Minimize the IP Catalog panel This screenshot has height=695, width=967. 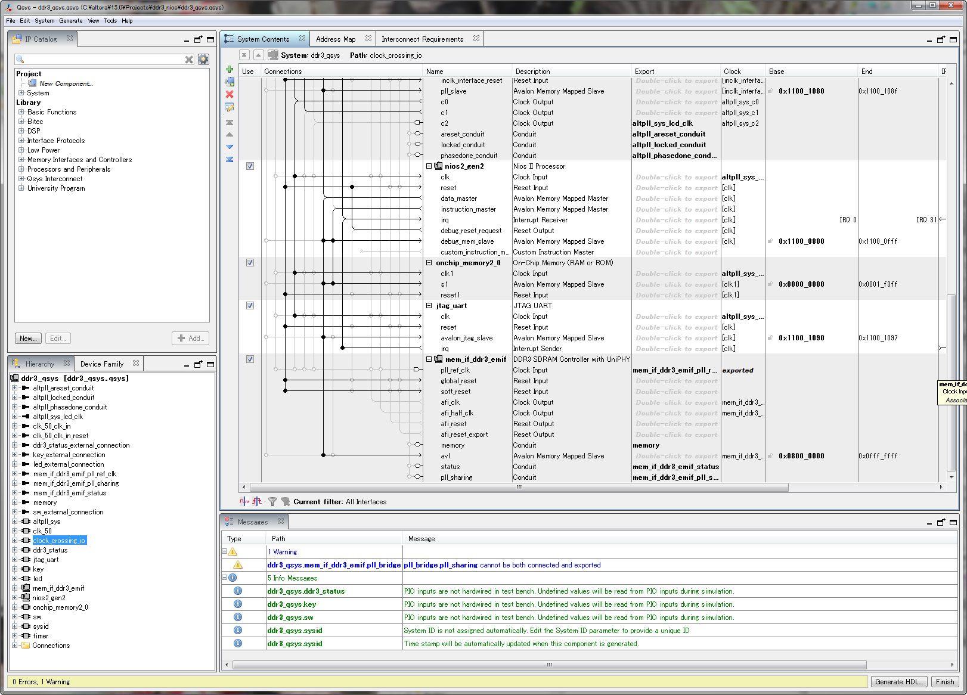pos(187,40)
